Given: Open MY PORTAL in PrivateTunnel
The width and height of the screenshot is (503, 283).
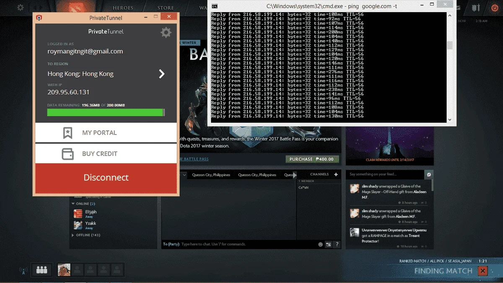Looking at the screenshot, I should [106, 132].
